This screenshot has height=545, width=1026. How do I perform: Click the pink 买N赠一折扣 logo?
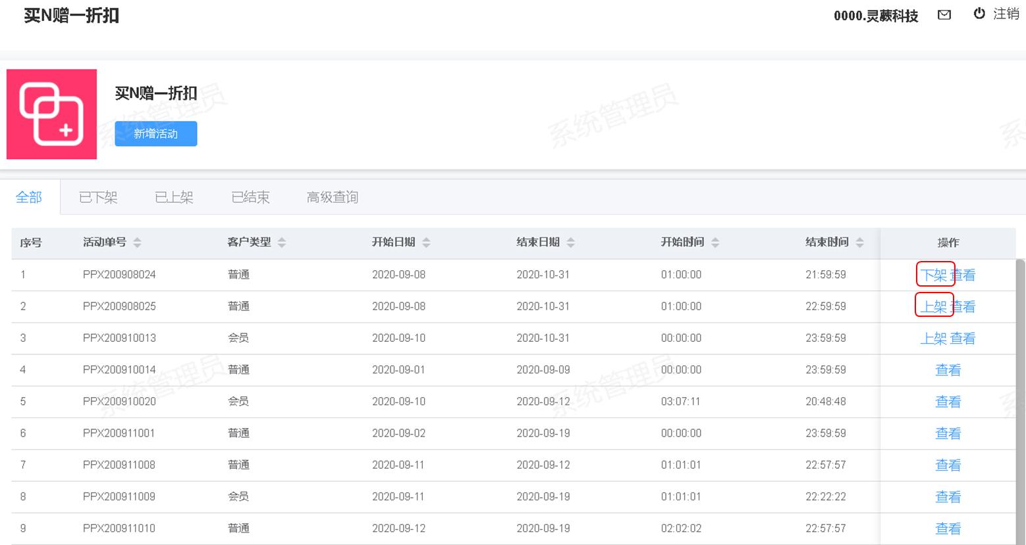pyautogui.click(x=51, y=114)
